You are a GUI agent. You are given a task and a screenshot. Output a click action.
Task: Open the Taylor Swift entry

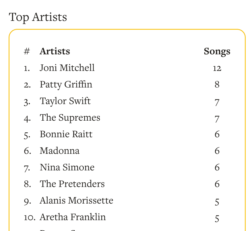(65, 101)
